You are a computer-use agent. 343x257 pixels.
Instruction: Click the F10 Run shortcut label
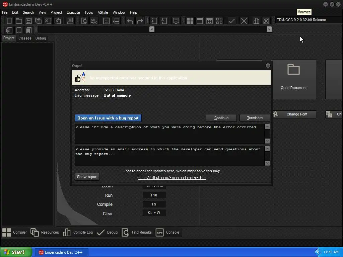(154, 195)
